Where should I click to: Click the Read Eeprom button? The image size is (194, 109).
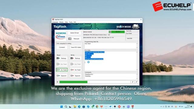click(62, 76)
